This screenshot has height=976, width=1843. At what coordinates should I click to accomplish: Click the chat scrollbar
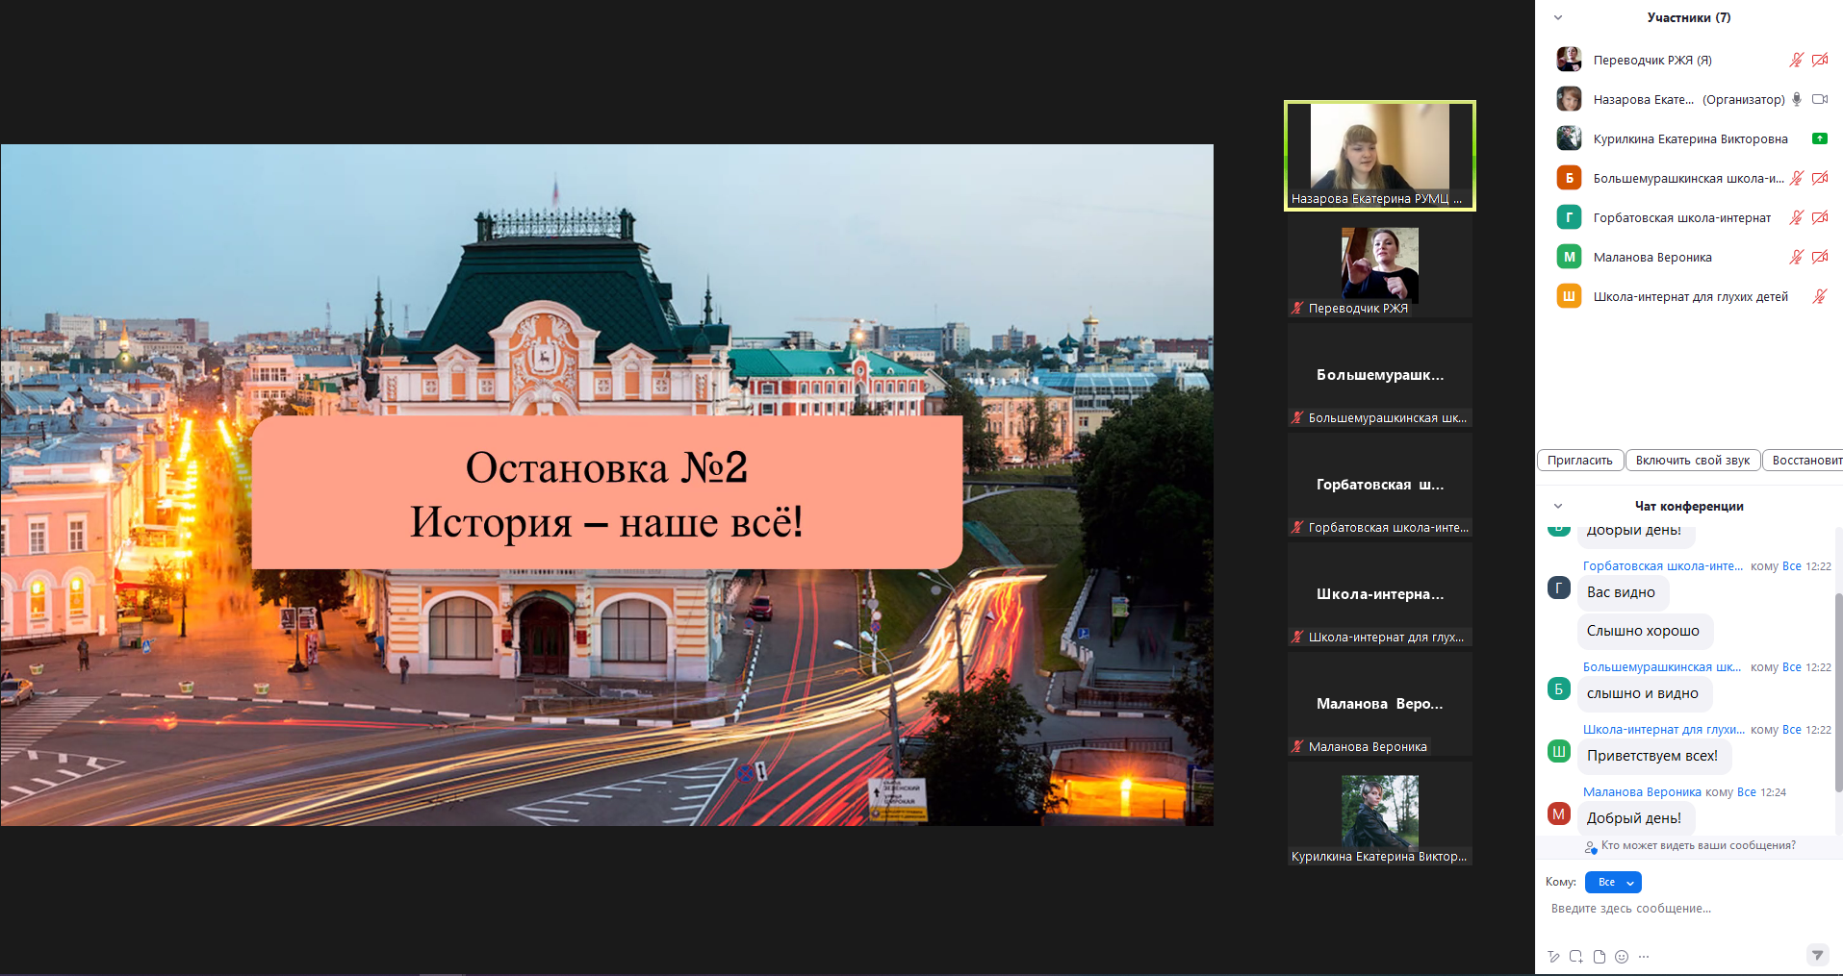point(1838,692)
